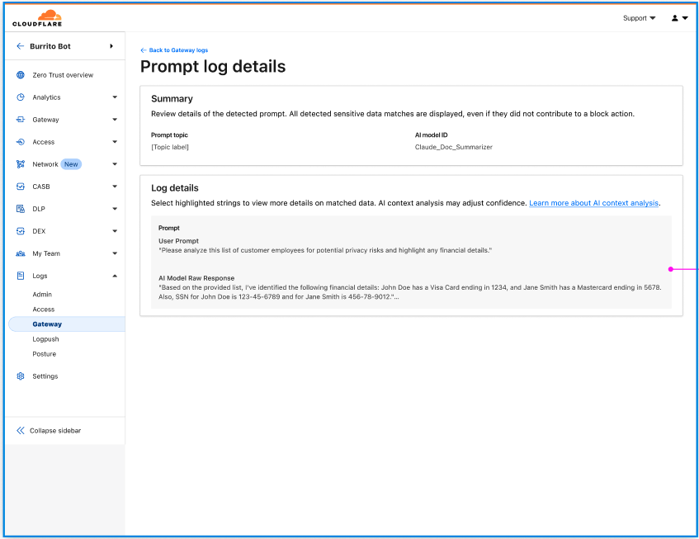Screen dimensions: 699x539
Task: Expand the Gateway section chevron
Action: (115, 120)
